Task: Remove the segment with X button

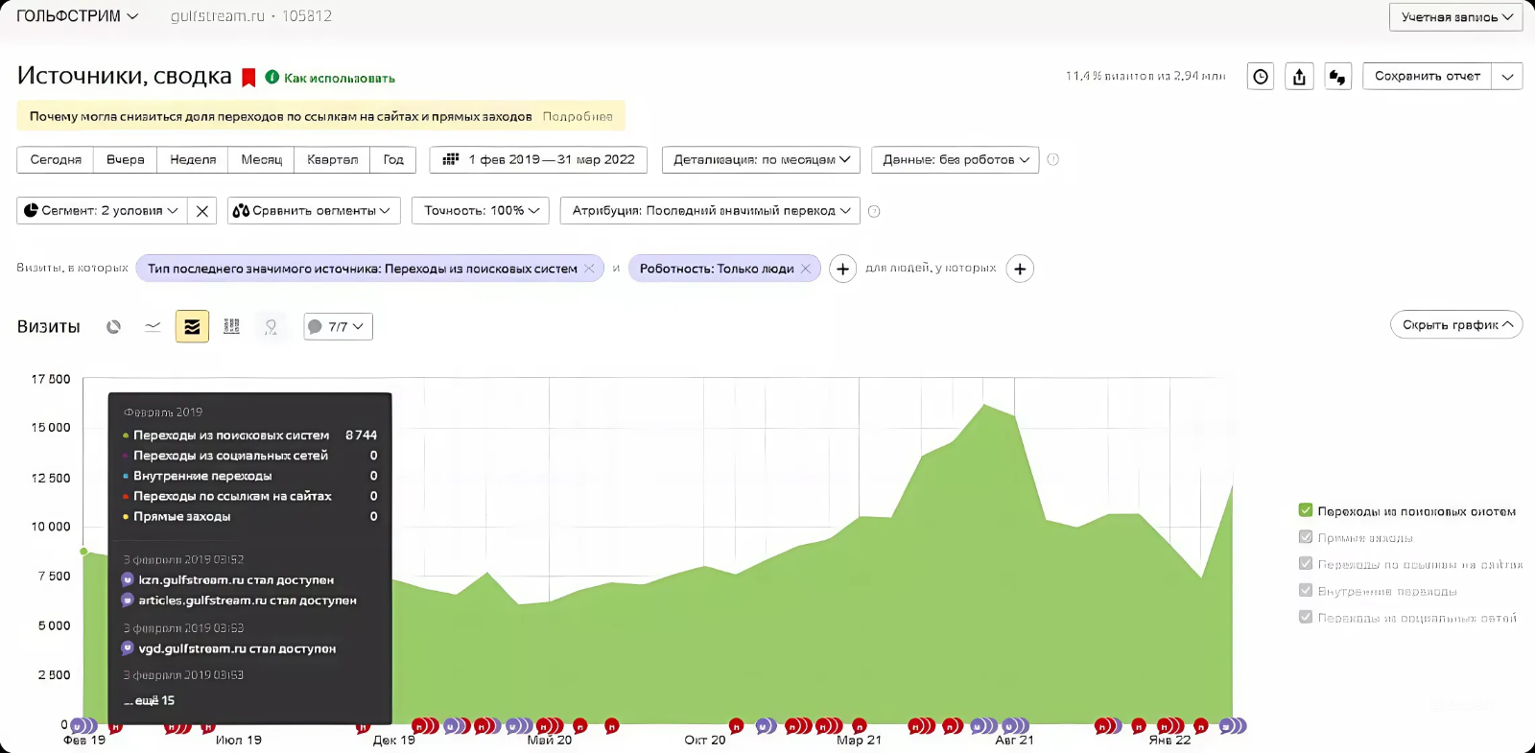Action: click(x=202, y=211)
